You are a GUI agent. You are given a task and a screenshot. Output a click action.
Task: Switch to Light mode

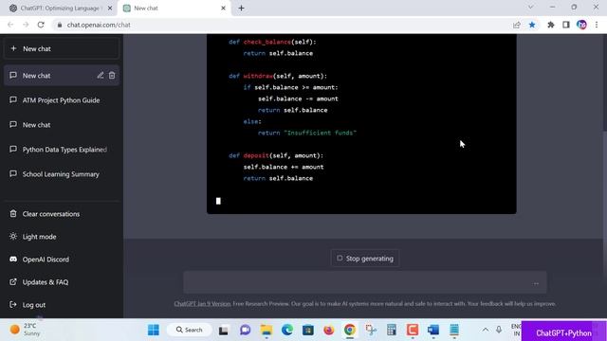click(62, 237)
